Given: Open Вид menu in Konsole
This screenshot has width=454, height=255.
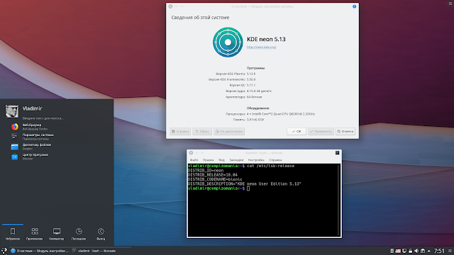Looking at the screenshot, I should (x=221, y=160).
